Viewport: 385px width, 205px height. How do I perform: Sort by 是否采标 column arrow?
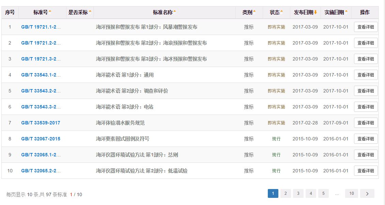click(90, 12)
